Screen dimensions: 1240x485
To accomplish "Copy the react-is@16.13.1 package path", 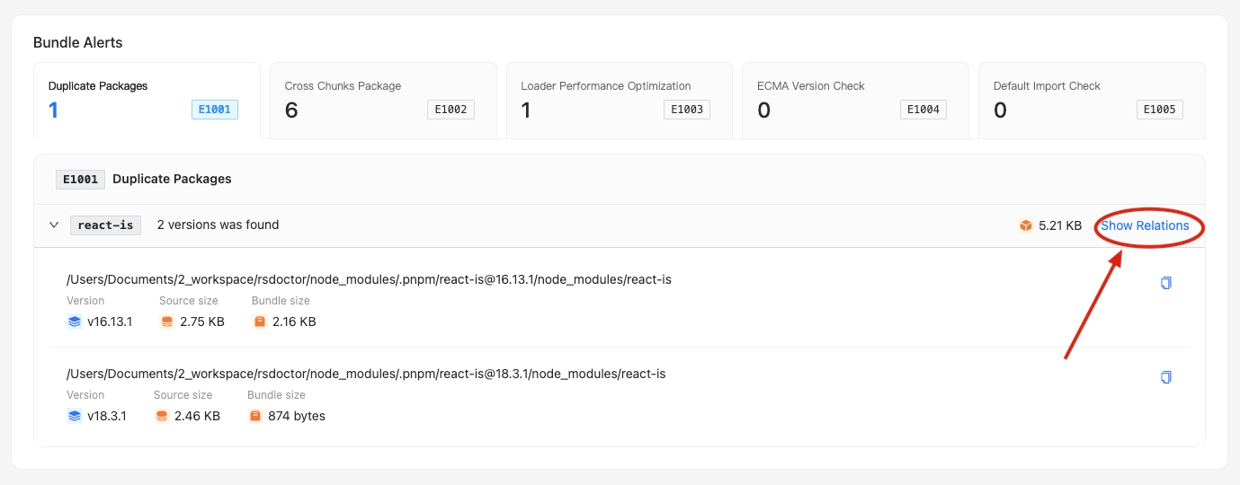I will click(x=1166, y=283).
